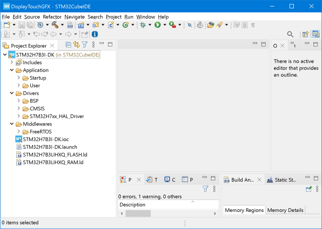Open the Debug dropdown arrow
Viewport: 322px width, 229px height.
[150, 25]
